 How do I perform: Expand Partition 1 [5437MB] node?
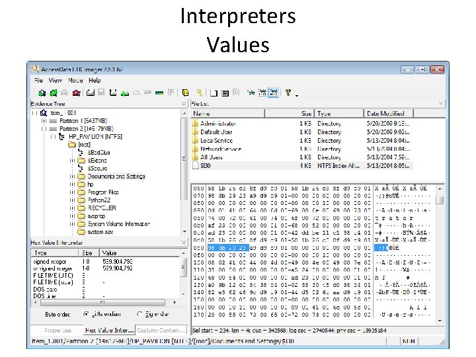coord(44,121)
